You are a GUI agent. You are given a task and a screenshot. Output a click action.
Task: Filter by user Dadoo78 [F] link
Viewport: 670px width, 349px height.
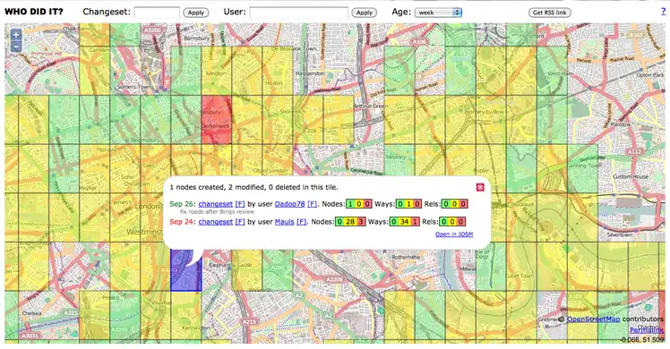click(313, 204)
